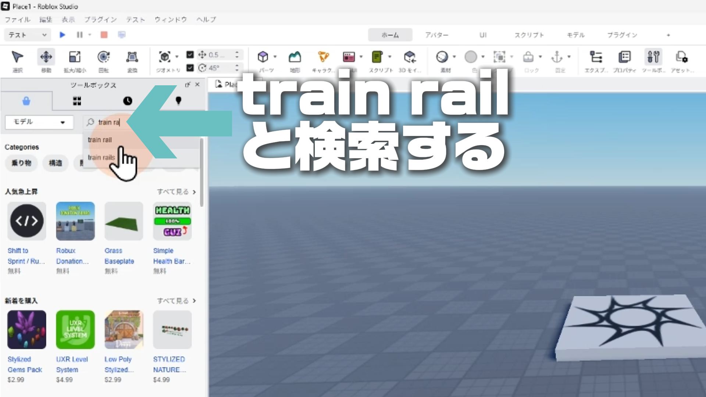Open the Terrain editor icon

coord(295,57)
